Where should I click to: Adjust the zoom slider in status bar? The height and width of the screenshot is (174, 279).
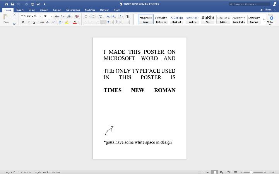tap(251, 172)
